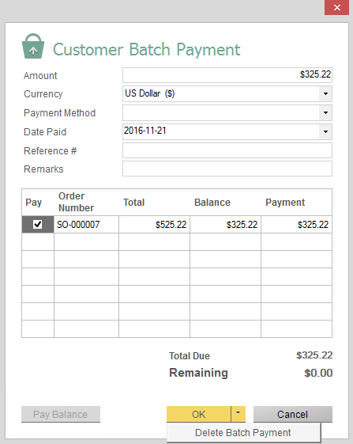Uncheck the Pay checkbox for SO-000007
The image size is (353, 444).
pos(38,225)
